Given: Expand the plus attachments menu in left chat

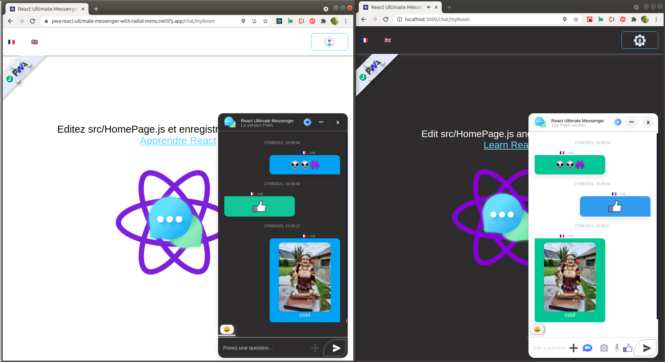Looking at the screenshot, I should coord(315,348).
